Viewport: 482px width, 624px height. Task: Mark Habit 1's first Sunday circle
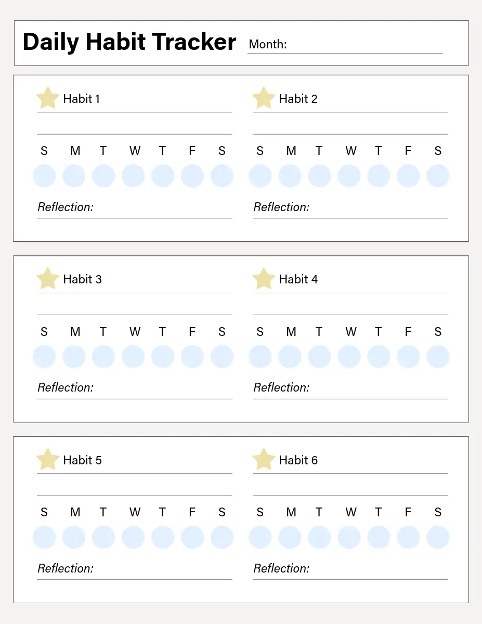(x=44, y=176)
